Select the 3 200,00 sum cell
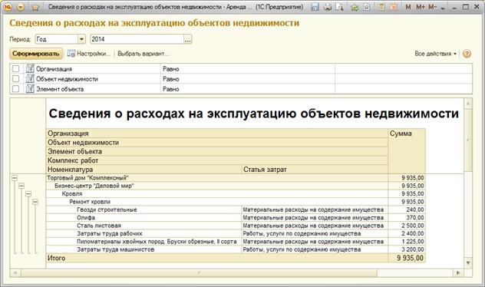Viewport: 485px width, 287px height. (407, 249)
